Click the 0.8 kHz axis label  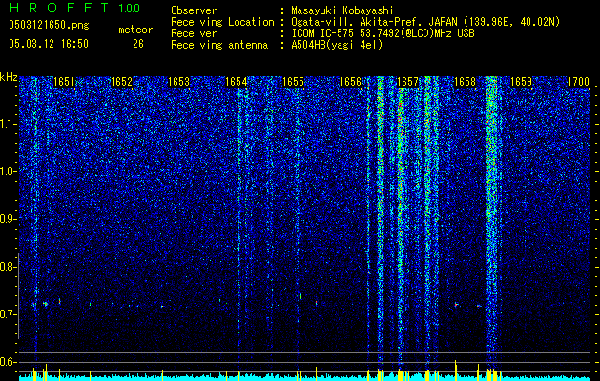9,267
